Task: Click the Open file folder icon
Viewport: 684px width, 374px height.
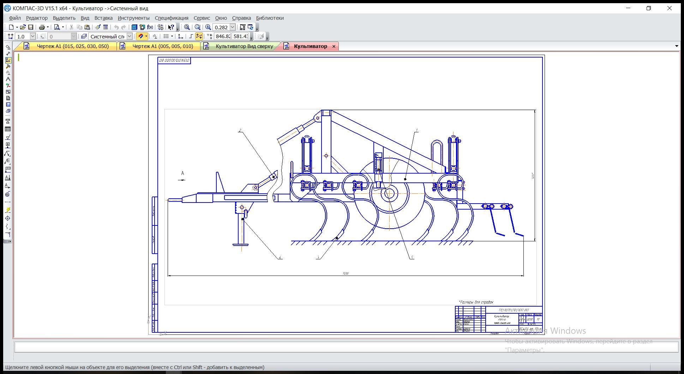Action: point(23,27)
